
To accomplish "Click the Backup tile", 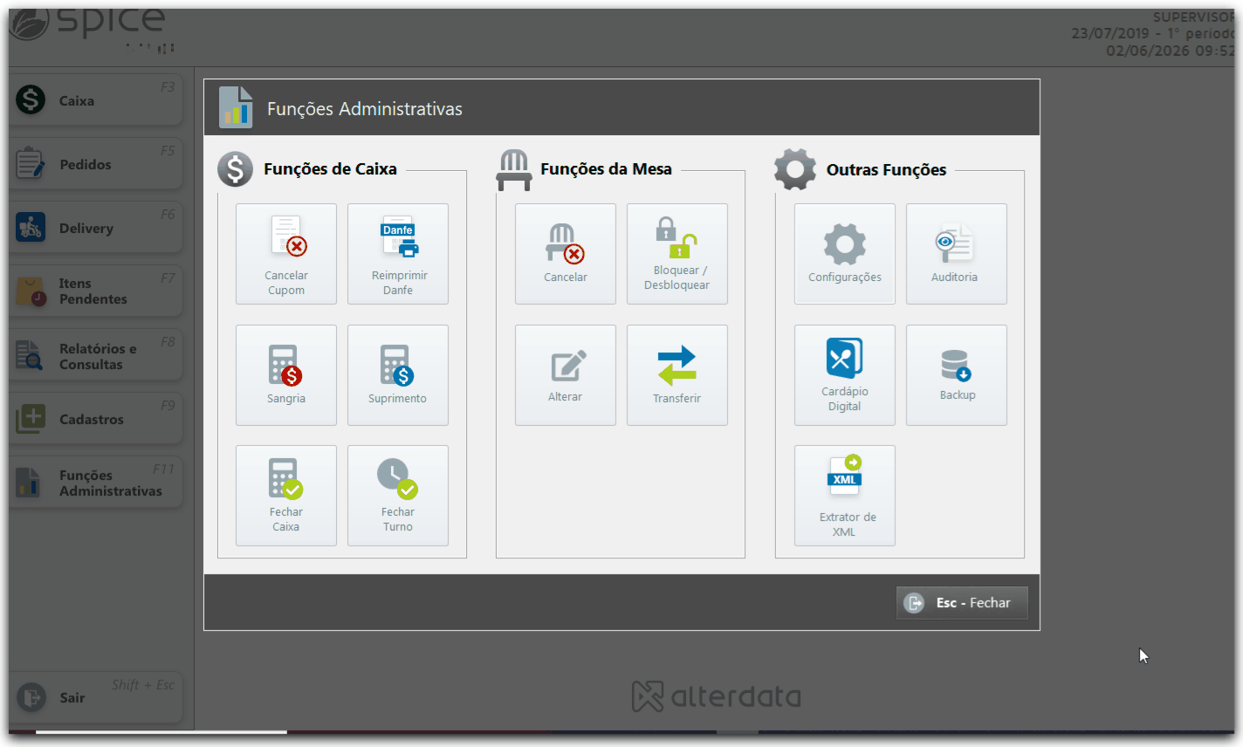I will (x=957, y=375).
